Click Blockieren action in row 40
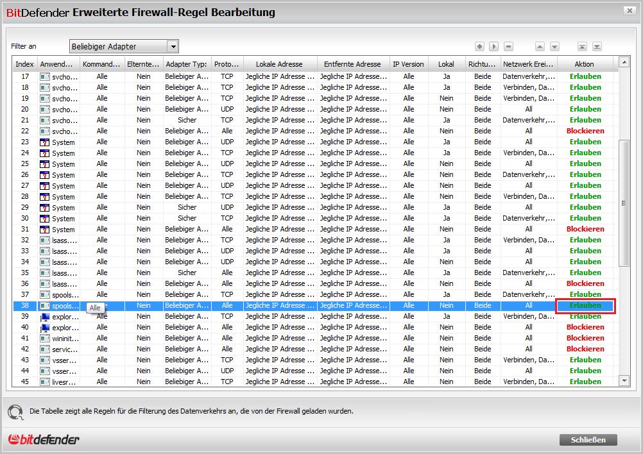 click(x=585, y=327)
